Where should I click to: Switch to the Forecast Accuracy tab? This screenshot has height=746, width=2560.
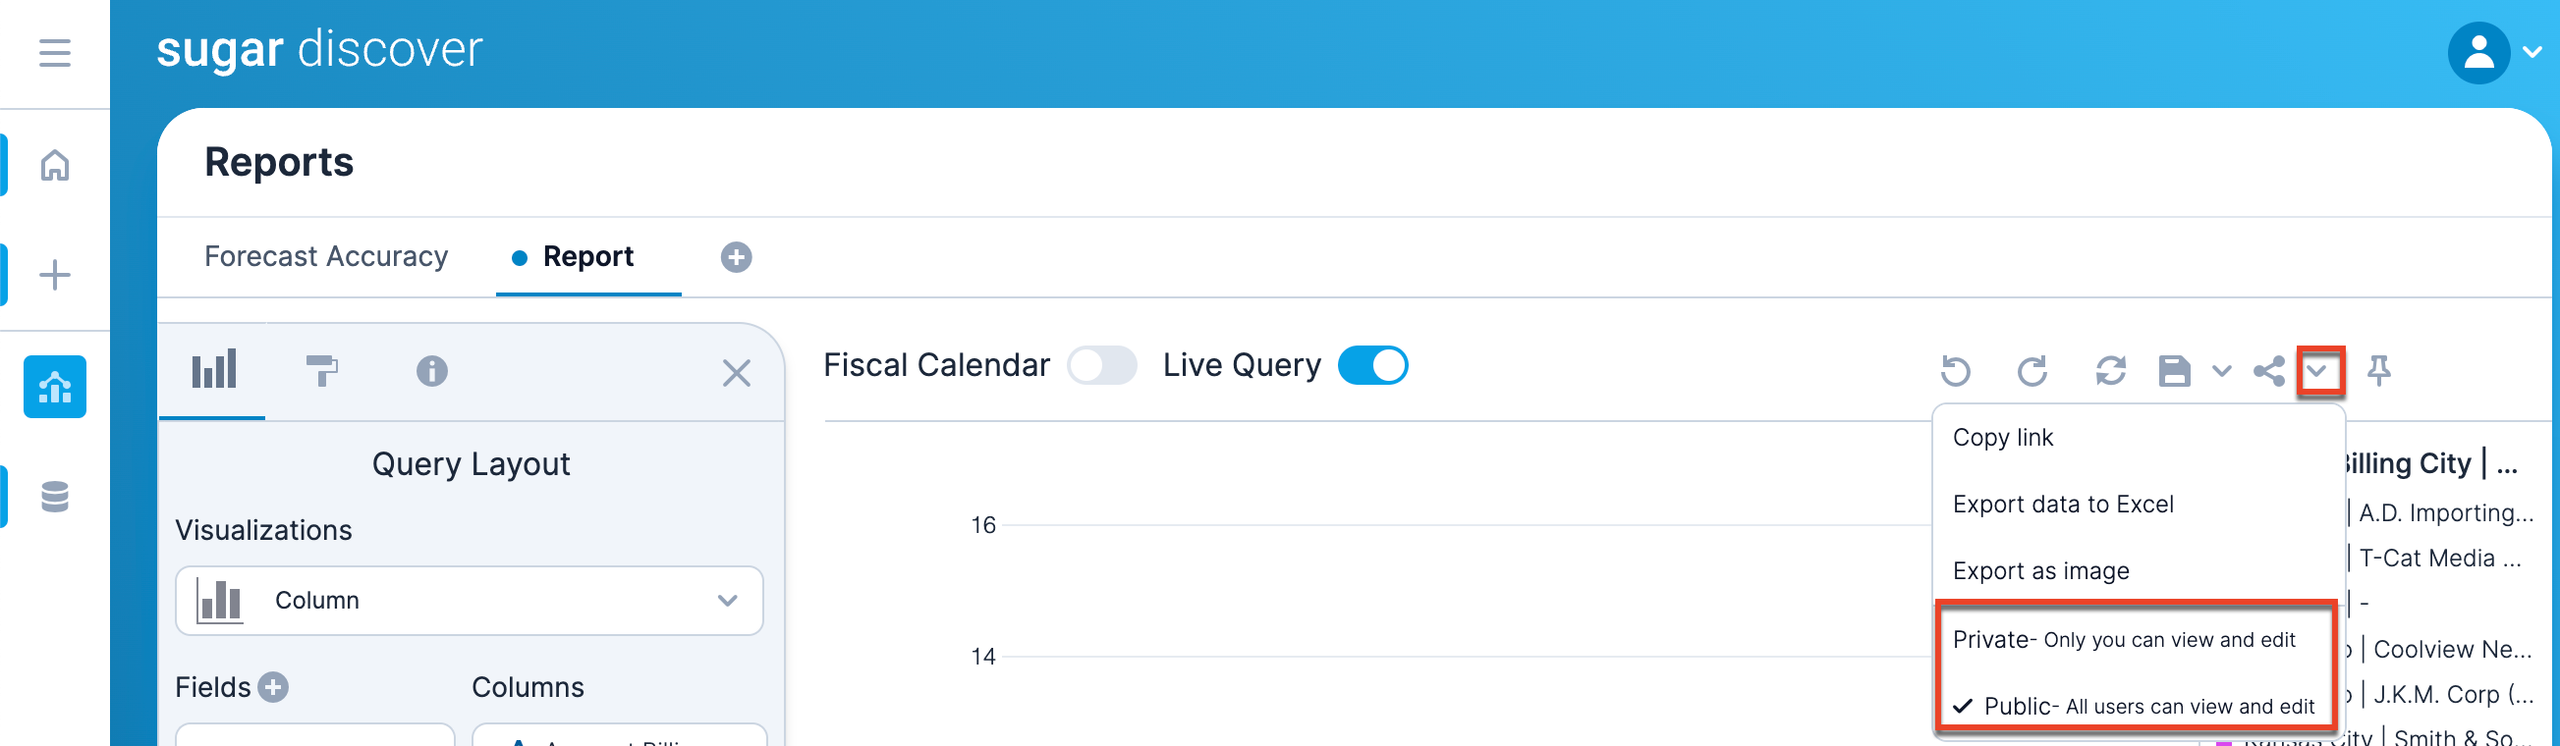(x=326, y=256)
